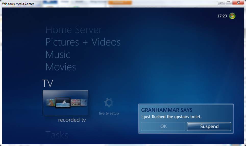Open the Tasks menu item

(57, 135)
